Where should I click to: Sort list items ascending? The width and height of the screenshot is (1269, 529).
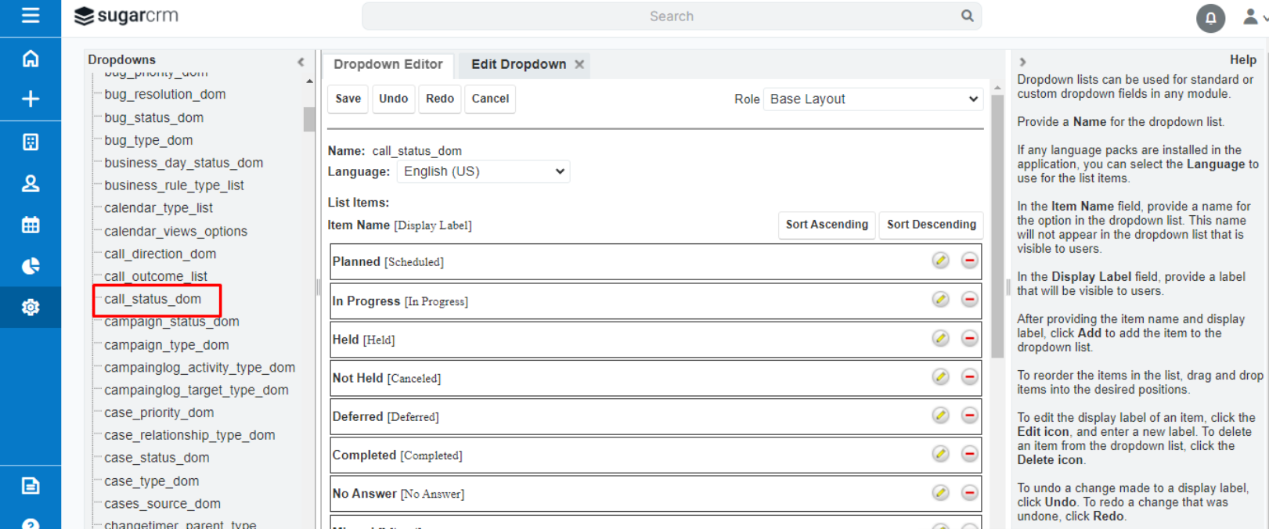pos(827,225)
